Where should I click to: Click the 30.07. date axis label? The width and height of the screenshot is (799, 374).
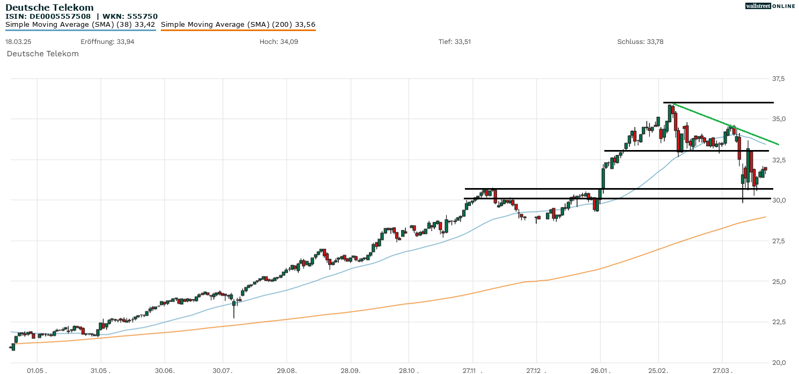pos(223,370)
